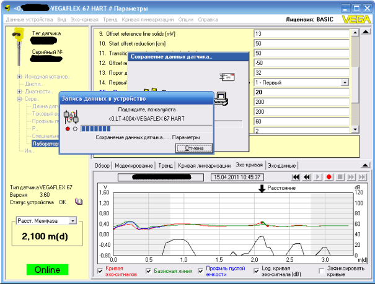Collapse the lower echo curve panel arrow
Viewport: 375px width, 284px height.
point(366,165)
